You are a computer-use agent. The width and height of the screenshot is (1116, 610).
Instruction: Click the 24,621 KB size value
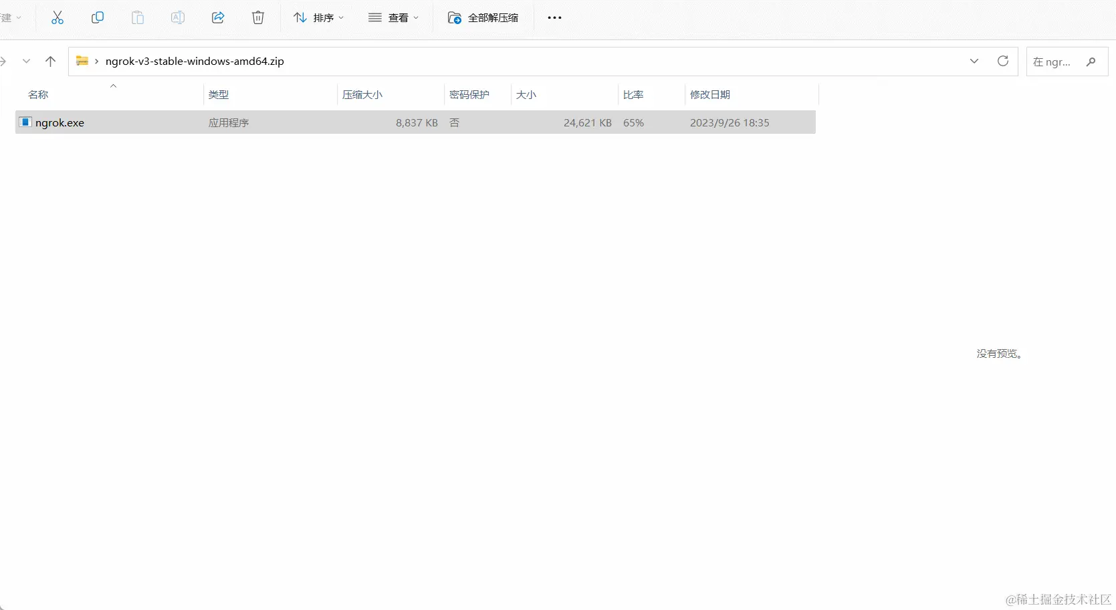tap(588, 123)
